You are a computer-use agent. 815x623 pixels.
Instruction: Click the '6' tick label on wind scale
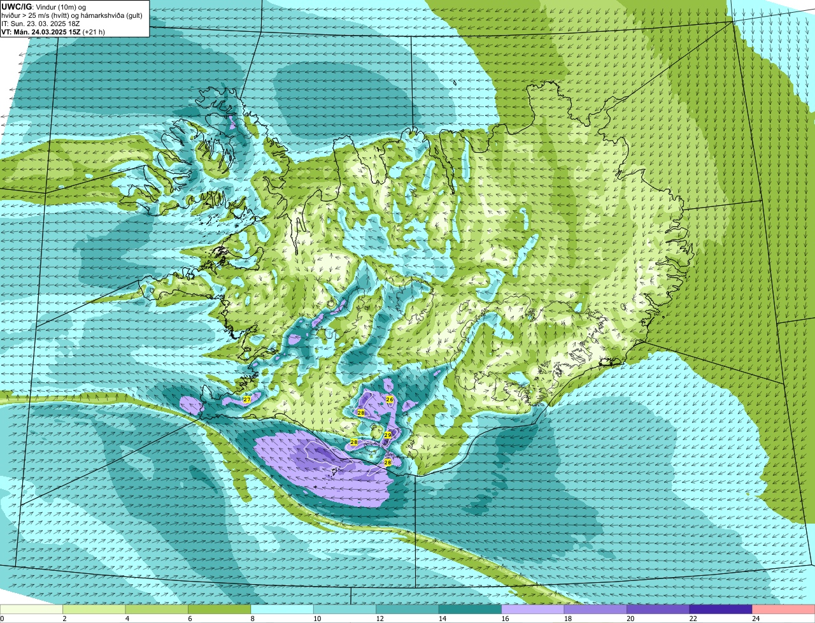point(189,619)
